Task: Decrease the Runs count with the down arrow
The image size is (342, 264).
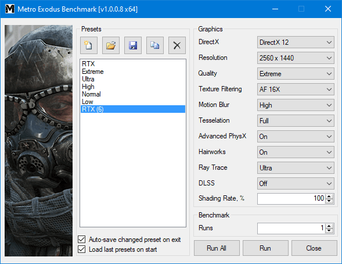Action: (329, 231)
